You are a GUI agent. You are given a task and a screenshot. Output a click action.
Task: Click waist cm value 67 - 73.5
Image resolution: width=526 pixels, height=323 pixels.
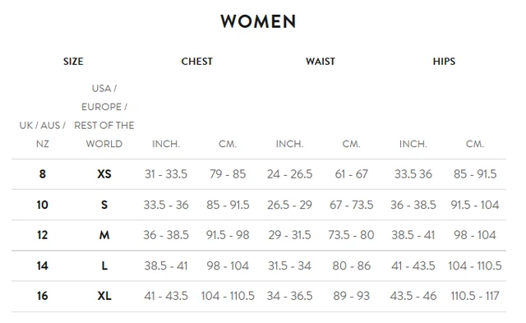tap(351, 205)
